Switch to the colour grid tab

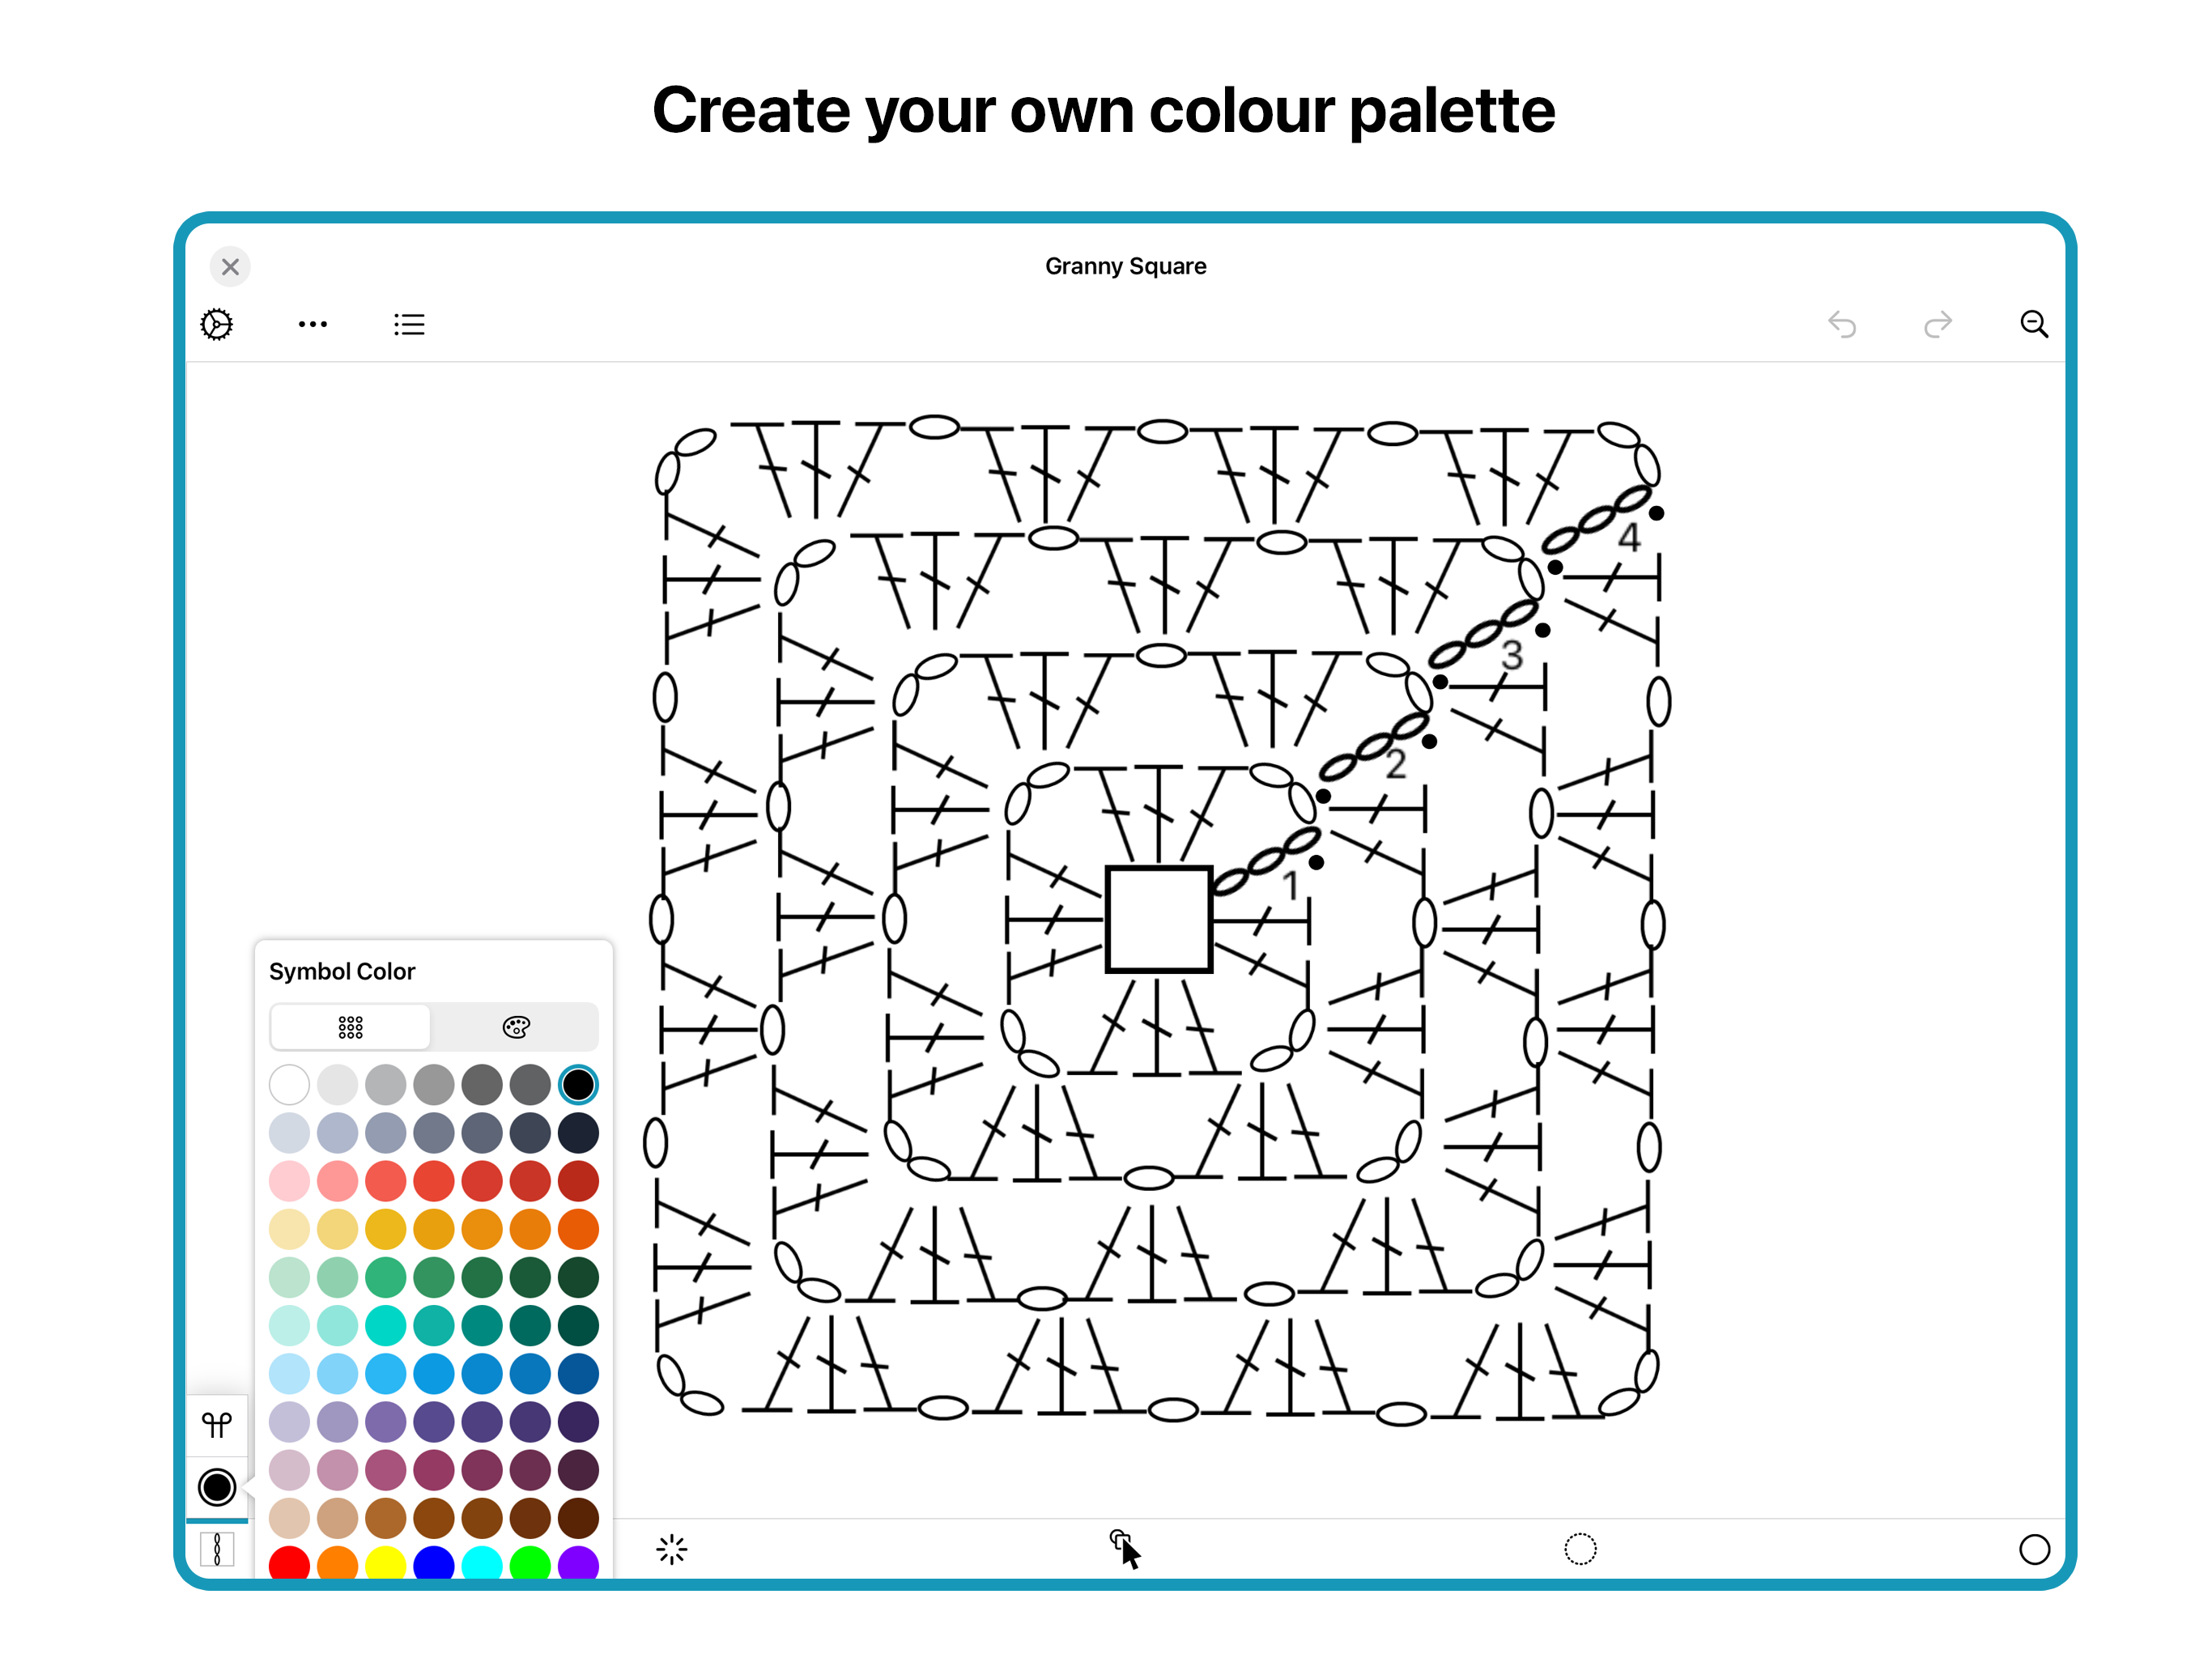[x=350, y=1027]
